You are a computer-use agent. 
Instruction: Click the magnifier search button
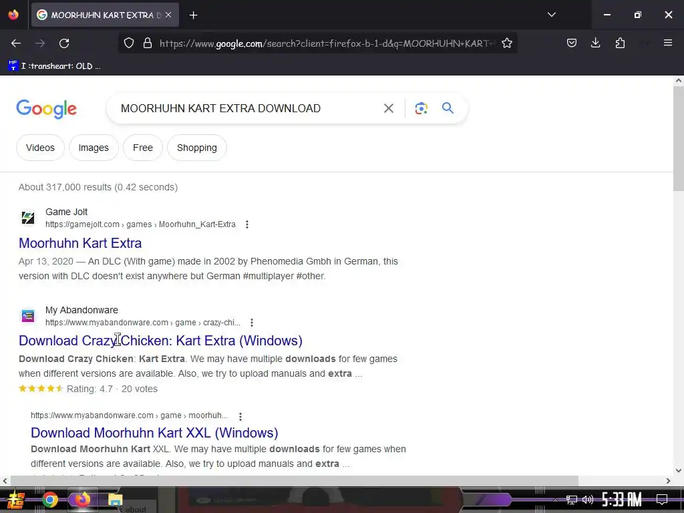click(x=448, y=108)
